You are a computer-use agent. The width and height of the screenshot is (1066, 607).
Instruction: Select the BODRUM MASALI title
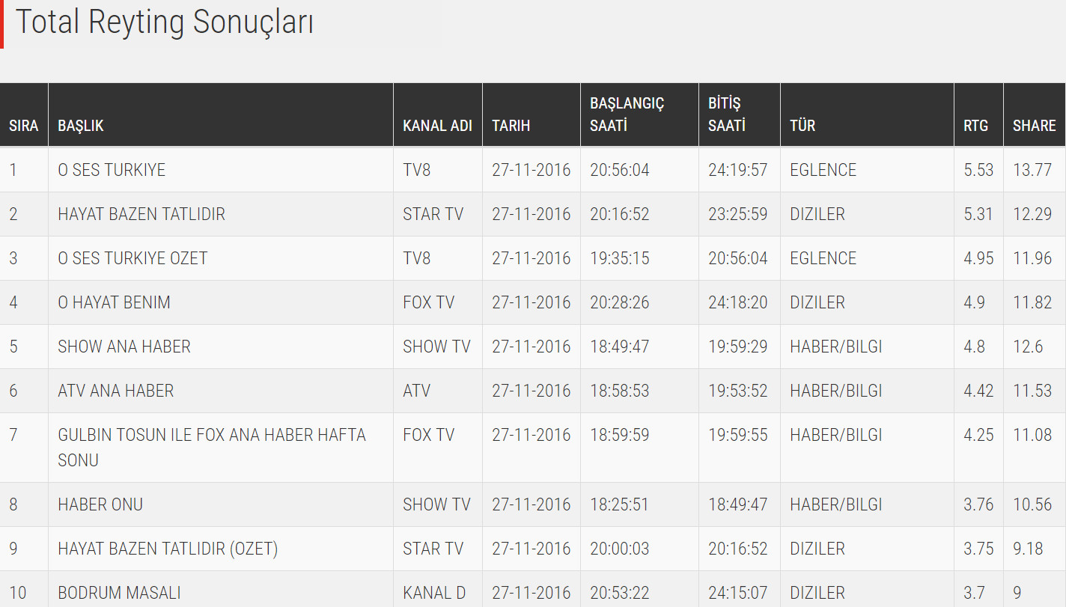(x=119, y=593)
